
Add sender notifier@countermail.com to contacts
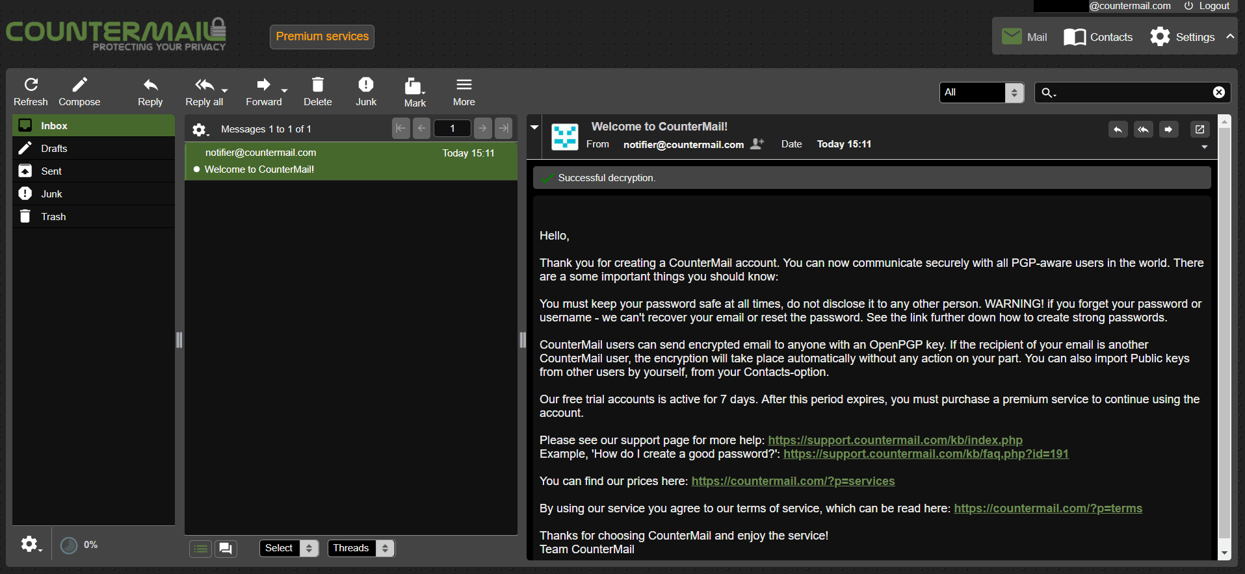pyautogui.click(x=757, y=144)
